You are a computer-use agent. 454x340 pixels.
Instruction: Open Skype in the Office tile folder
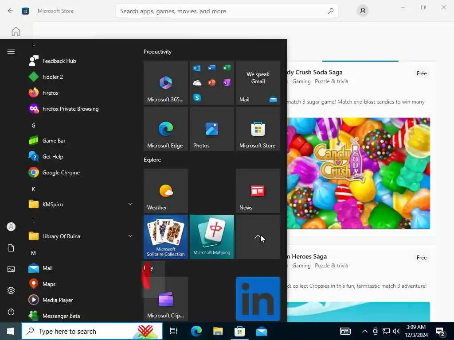197,98
